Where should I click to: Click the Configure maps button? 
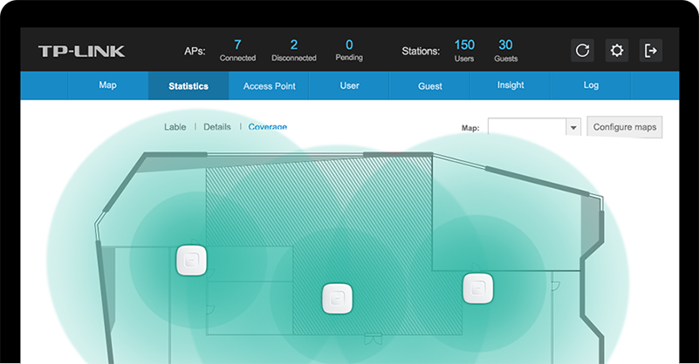coord(625,127)
